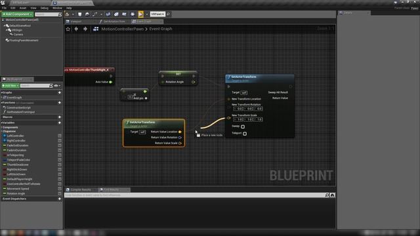Click the Find Results search input field
This screenshot has width=420, height=236.
(194, 195)
